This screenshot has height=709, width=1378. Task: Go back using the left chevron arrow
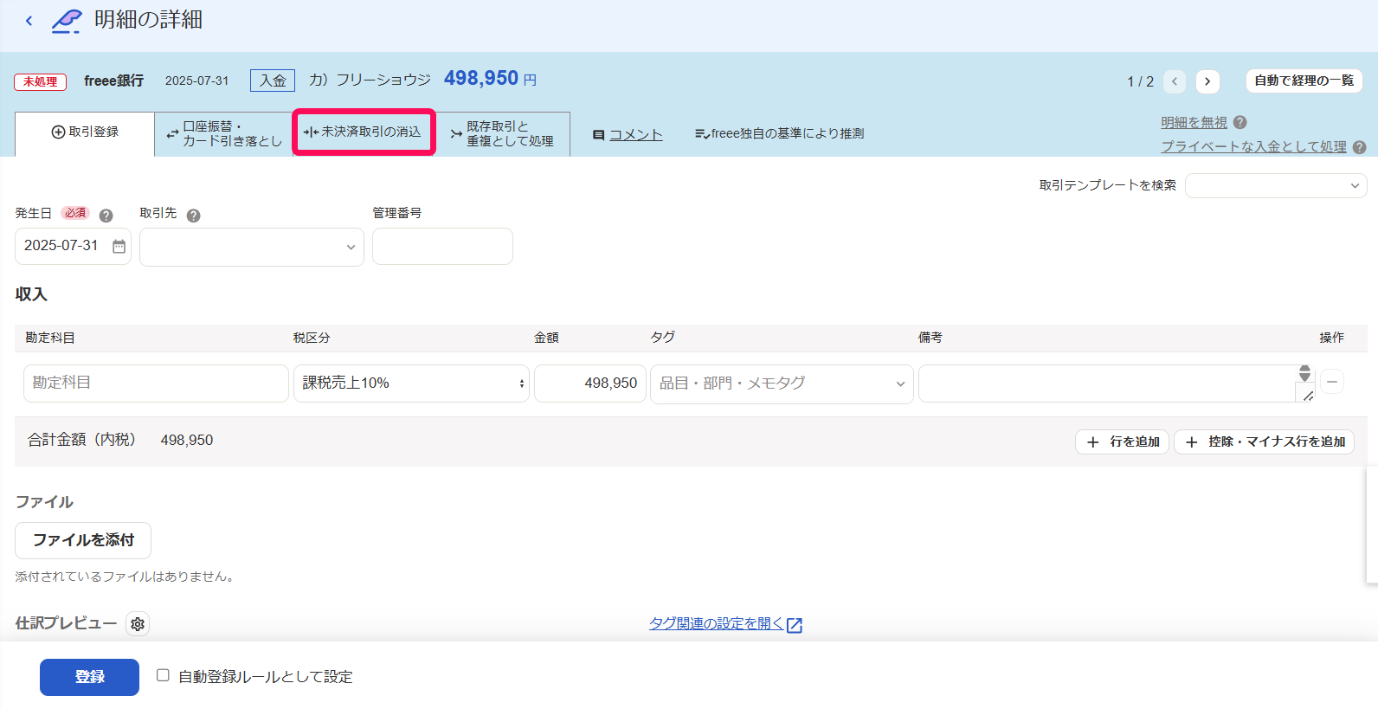[x=29, y=21]
